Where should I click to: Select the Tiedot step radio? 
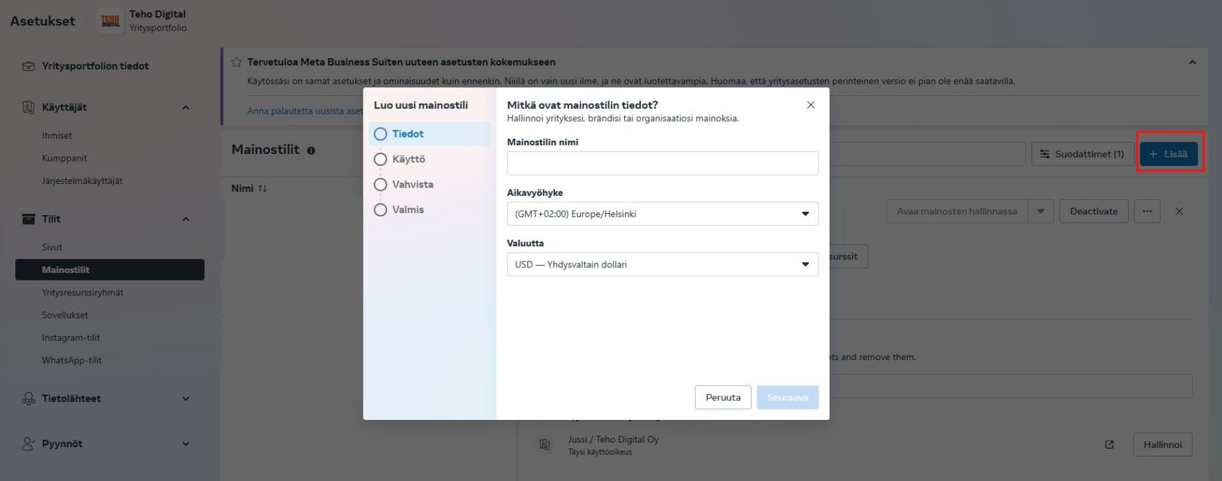(381, 134)
